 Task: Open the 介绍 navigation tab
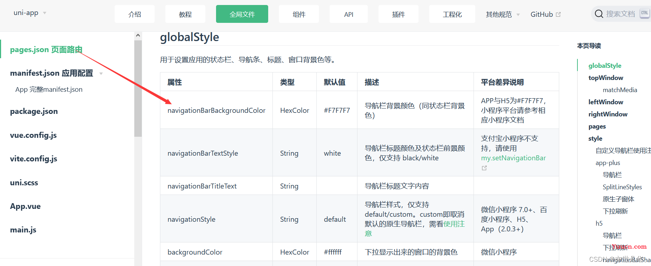135,14
